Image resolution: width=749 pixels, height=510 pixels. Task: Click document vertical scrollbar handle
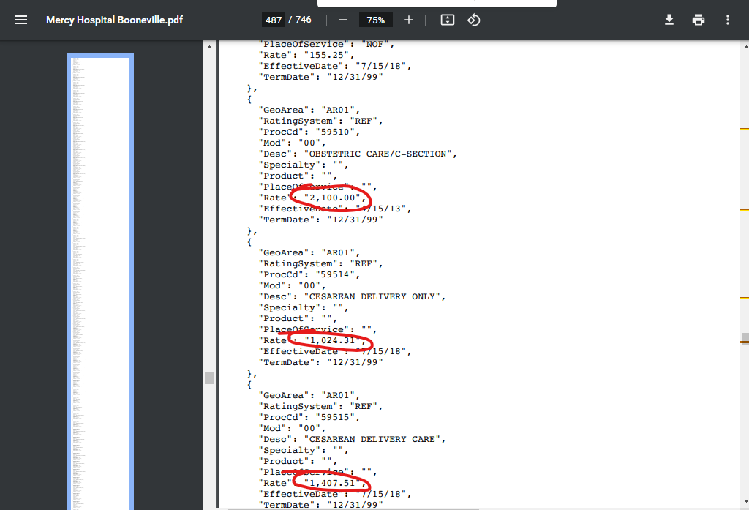coord(745,338)
